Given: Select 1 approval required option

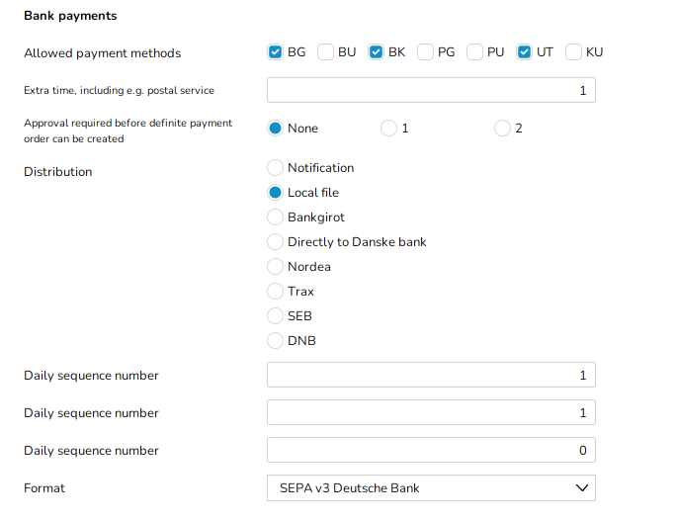Looking at the screenshot, I should [388, 129].
